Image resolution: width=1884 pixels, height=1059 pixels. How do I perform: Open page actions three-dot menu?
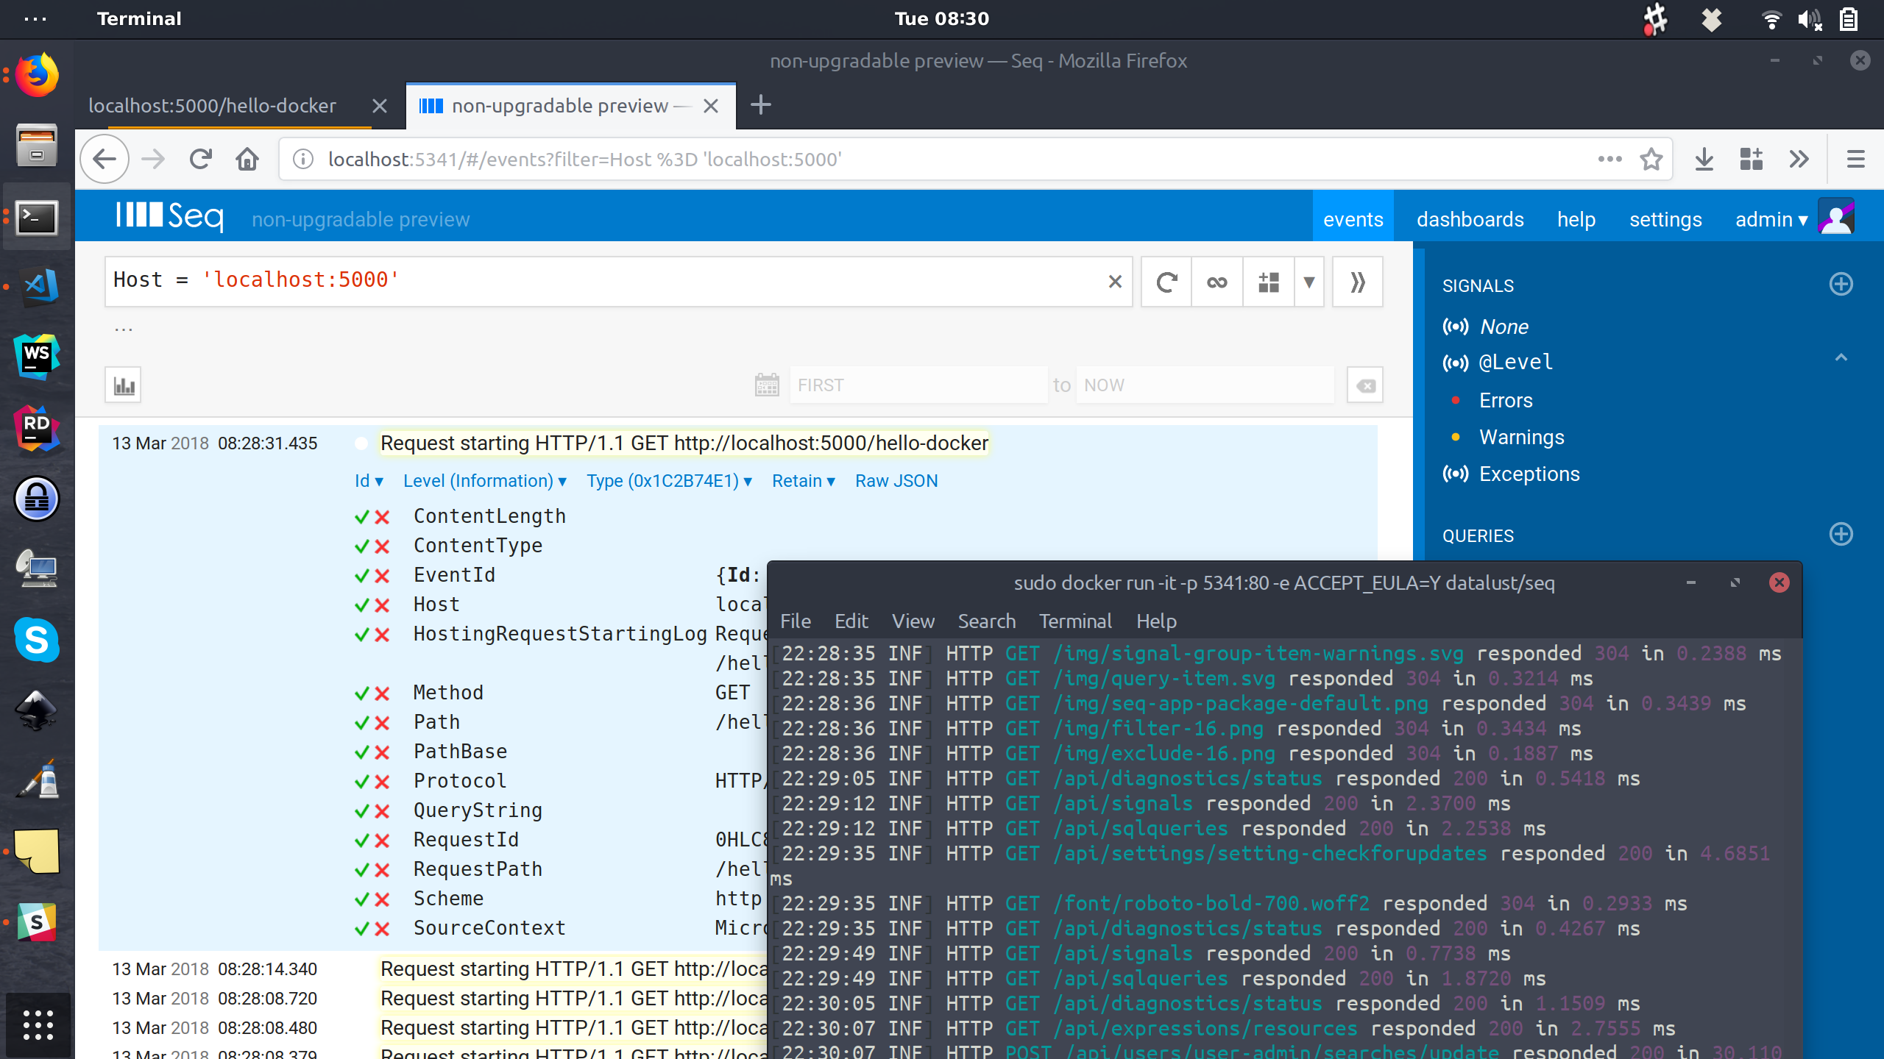(x=1609, y=159)
